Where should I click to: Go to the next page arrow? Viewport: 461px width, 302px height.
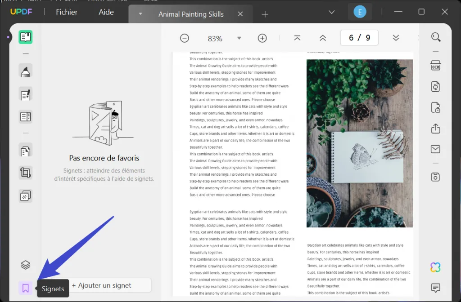click(396, 38)
